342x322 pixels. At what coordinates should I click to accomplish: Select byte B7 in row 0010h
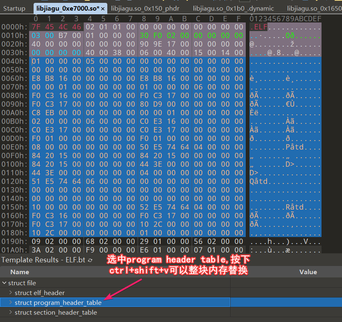(63, 36)
